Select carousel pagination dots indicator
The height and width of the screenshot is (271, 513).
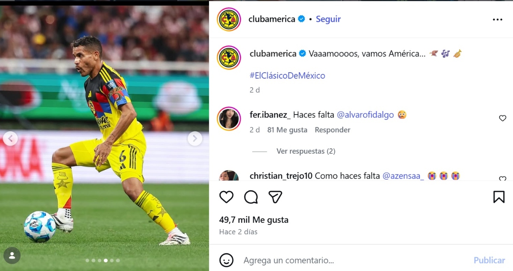(x=103, y=260)
